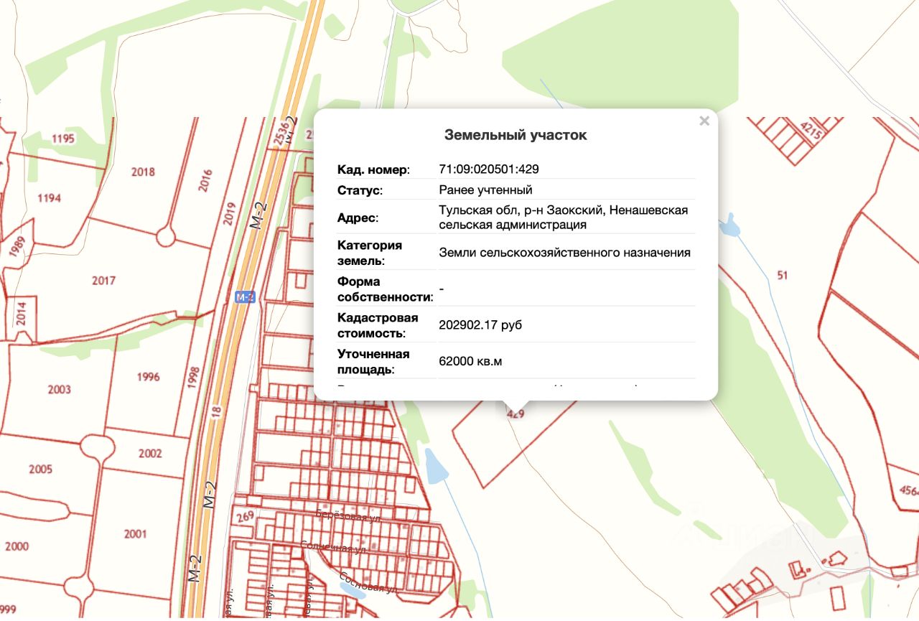Click Земли сельскохозяйственного назначения value
Viewport: 919px width, 621px height.
click(564, 253)
